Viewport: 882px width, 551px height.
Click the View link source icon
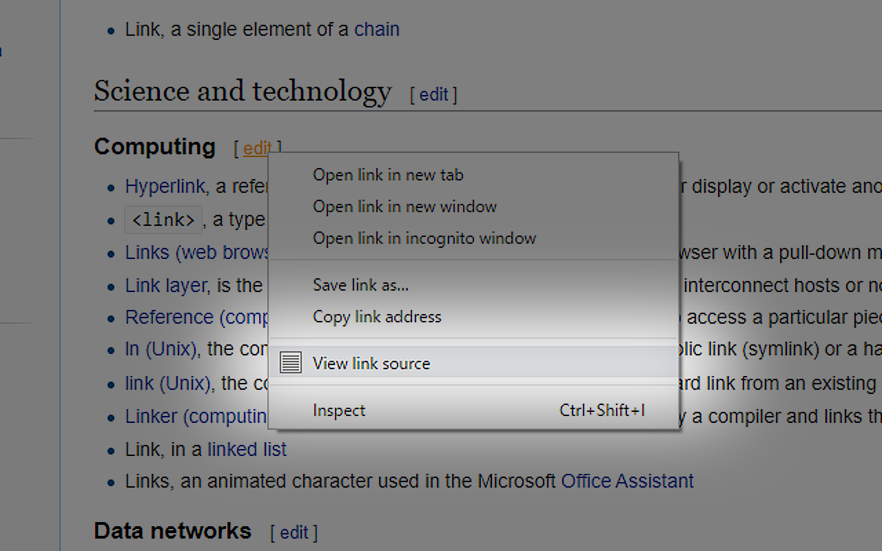pos(290,362)
